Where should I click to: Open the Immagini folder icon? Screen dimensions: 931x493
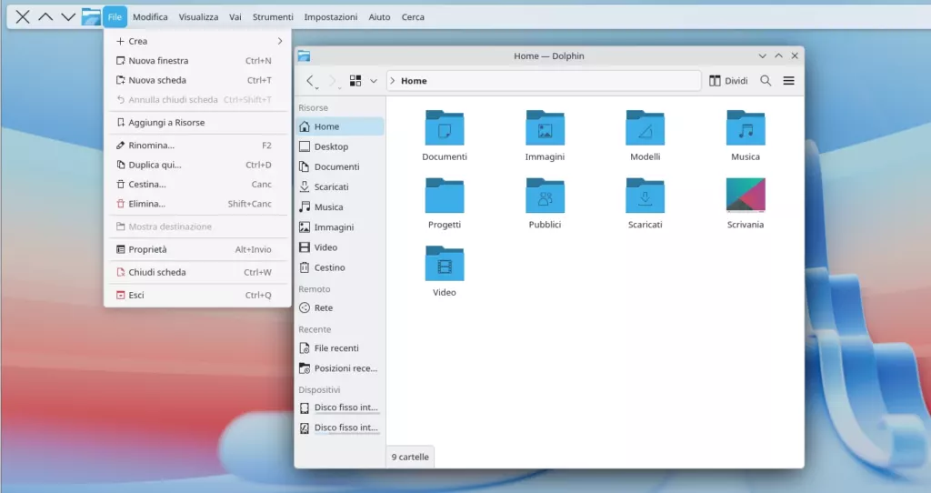point(545,127)
